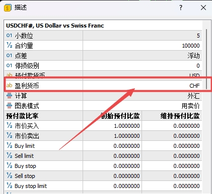Select the 停损级别 row label

tap(27, 66)
